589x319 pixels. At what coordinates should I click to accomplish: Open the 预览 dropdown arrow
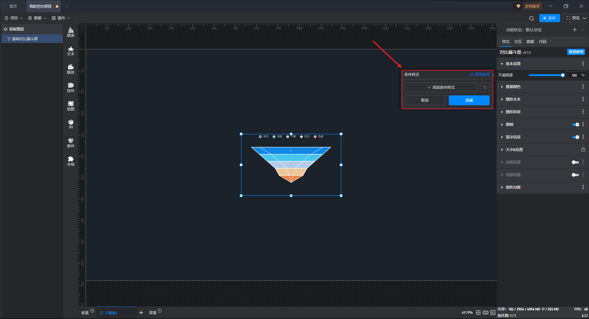click(584, 18)
